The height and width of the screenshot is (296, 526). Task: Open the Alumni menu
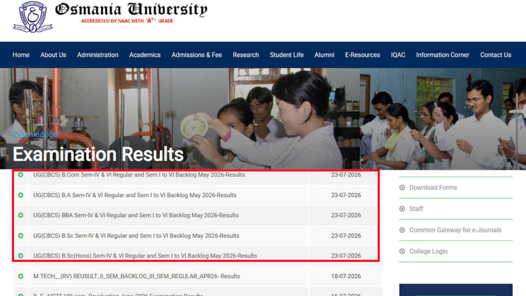point(325,55)
